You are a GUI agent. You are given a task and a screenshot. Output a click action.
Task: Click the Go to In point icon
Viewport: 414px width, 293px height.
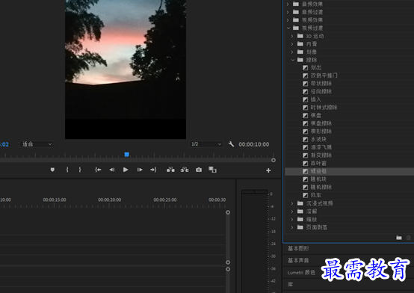(x=98, y=170)
